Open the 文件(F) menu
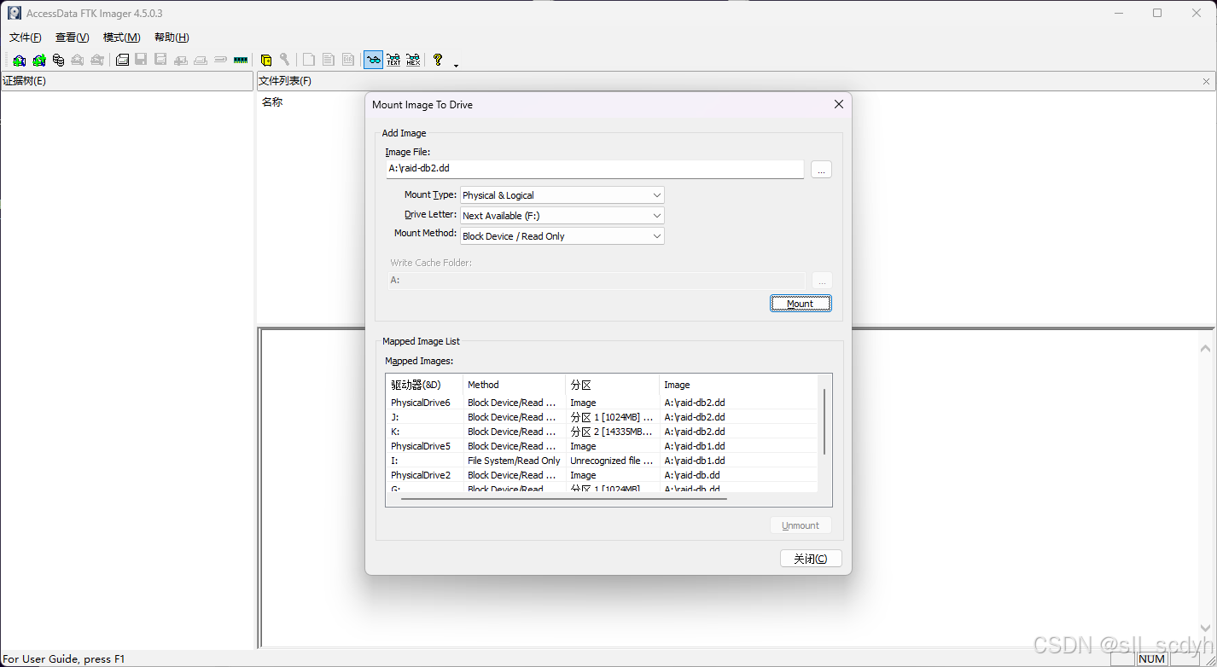Screen dimensions: 1217x667 coord(26,38)
